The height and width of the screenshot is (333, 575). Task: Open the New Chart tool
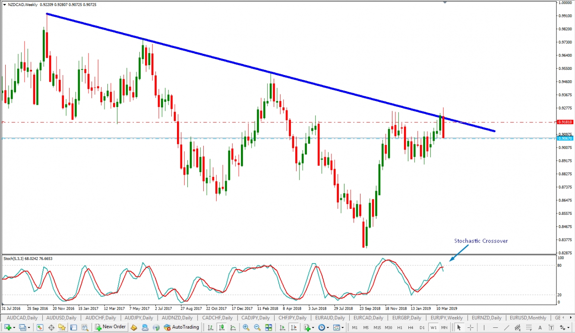coord(7,327)
